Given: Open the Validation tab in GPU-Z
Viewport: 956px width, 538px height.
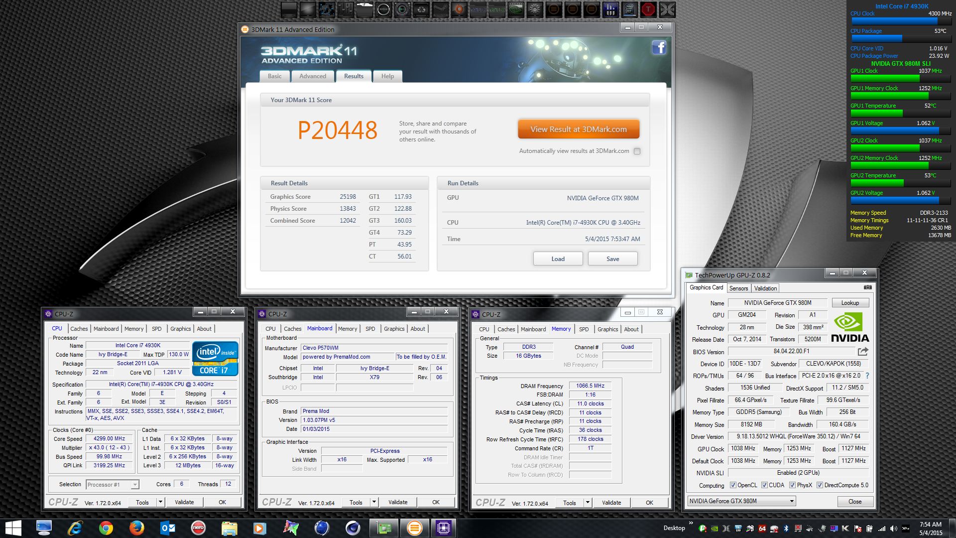Looking at the screenshot, I should [765, 288].
